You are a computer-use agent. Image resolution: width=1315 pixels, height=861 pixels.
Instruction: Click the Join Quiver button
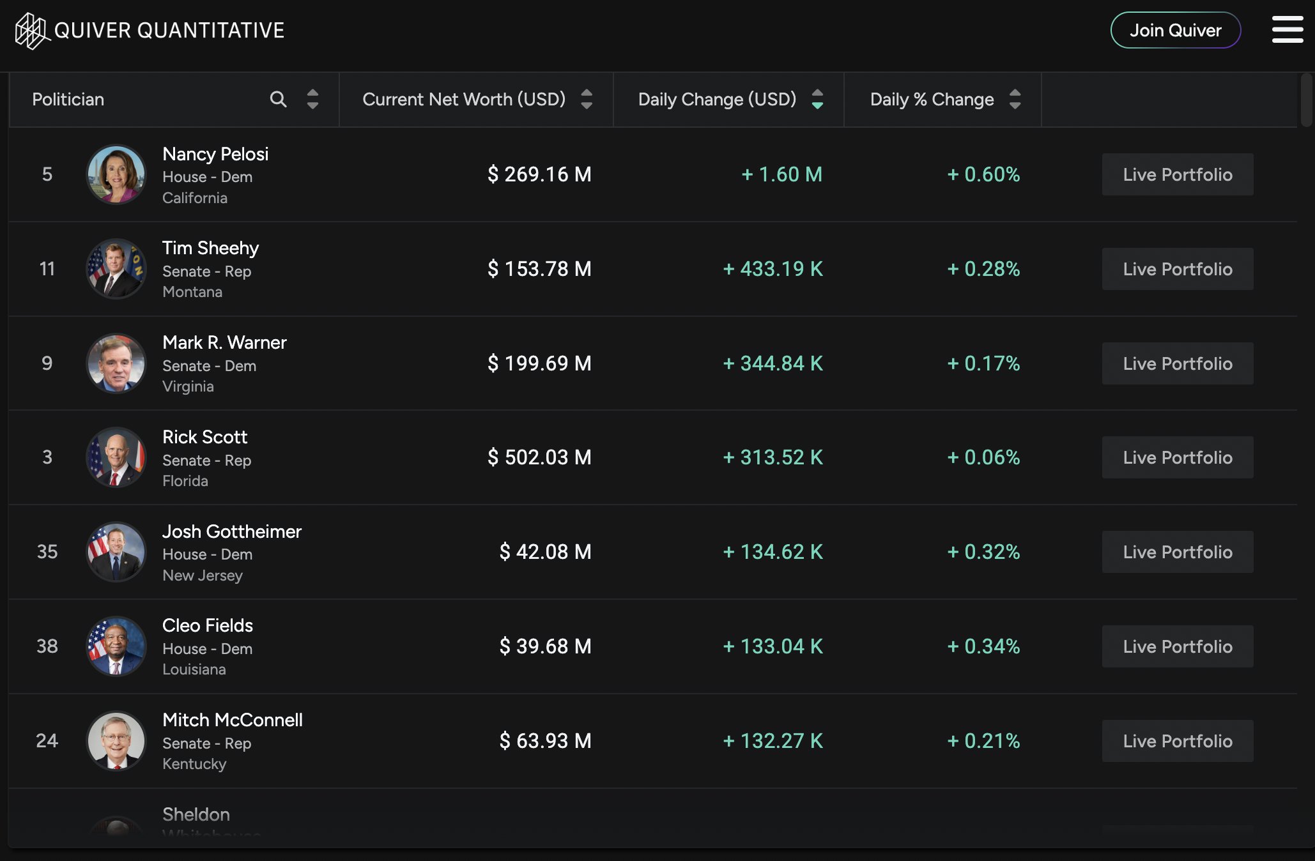coord(1176,30)
